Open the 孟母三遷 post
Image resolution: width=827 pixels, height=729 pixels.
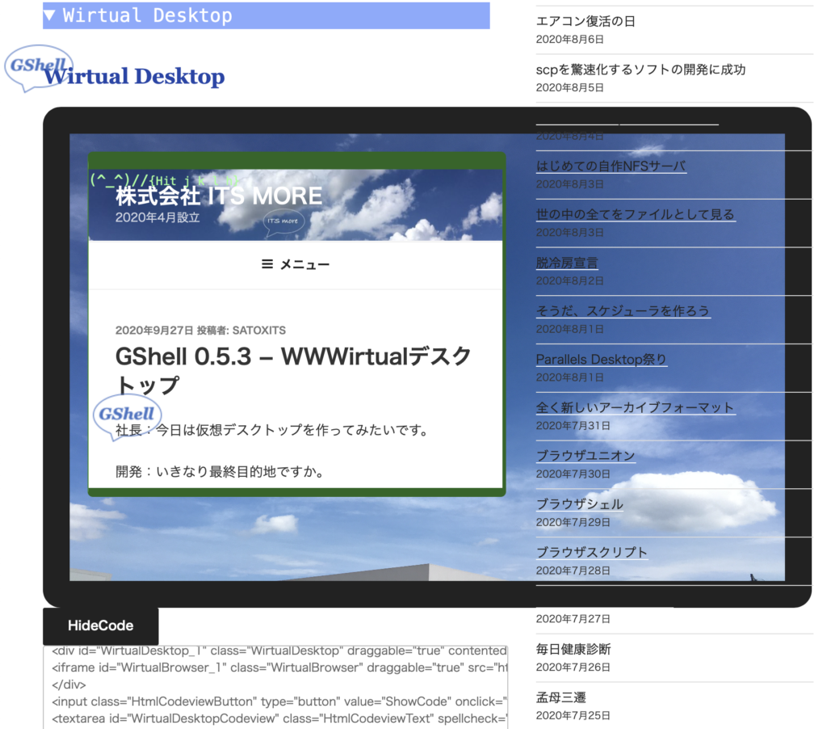point(560,697)
